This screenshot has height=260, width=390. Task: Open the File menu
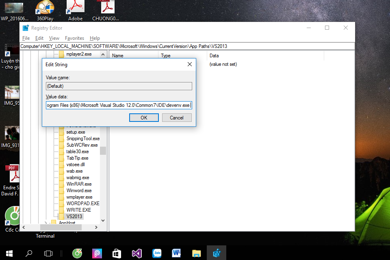[26, 38]
